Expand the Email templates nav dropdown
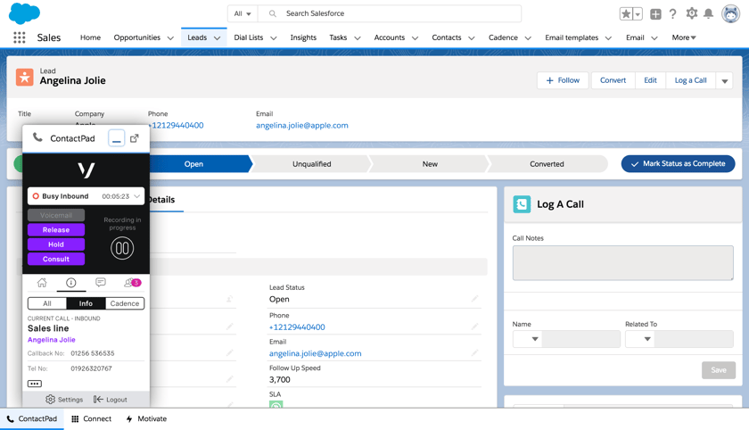749x430 pixels. [x=608, y=38]
